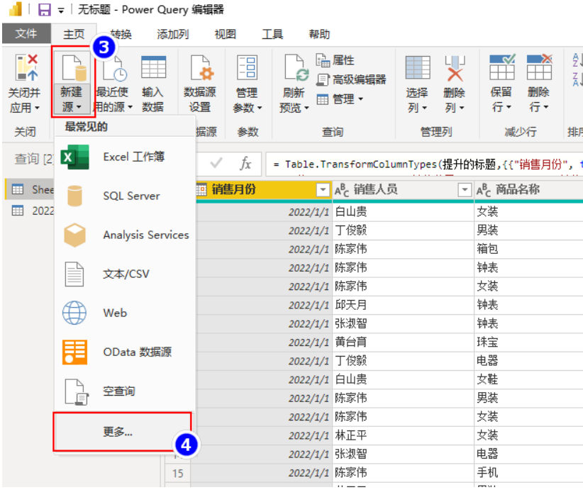
Task: Switch to the 视图 tab
Action: click(226, 34)
